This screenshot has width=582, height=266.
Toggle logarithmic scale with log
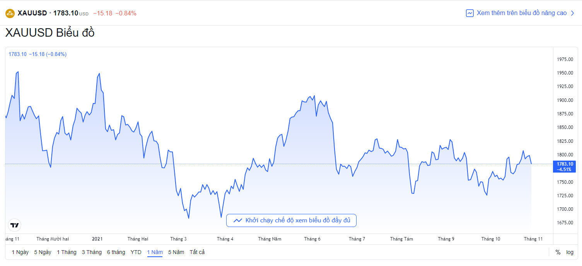(570, 252)
